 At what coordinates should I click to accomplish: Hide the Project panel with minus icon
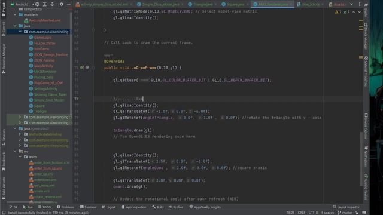pos(69,4)
